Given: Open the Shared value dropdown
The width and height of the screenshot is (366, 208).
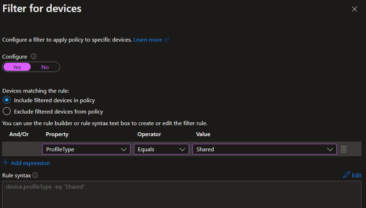Looking at the screenshot, I should pos(264,149).
